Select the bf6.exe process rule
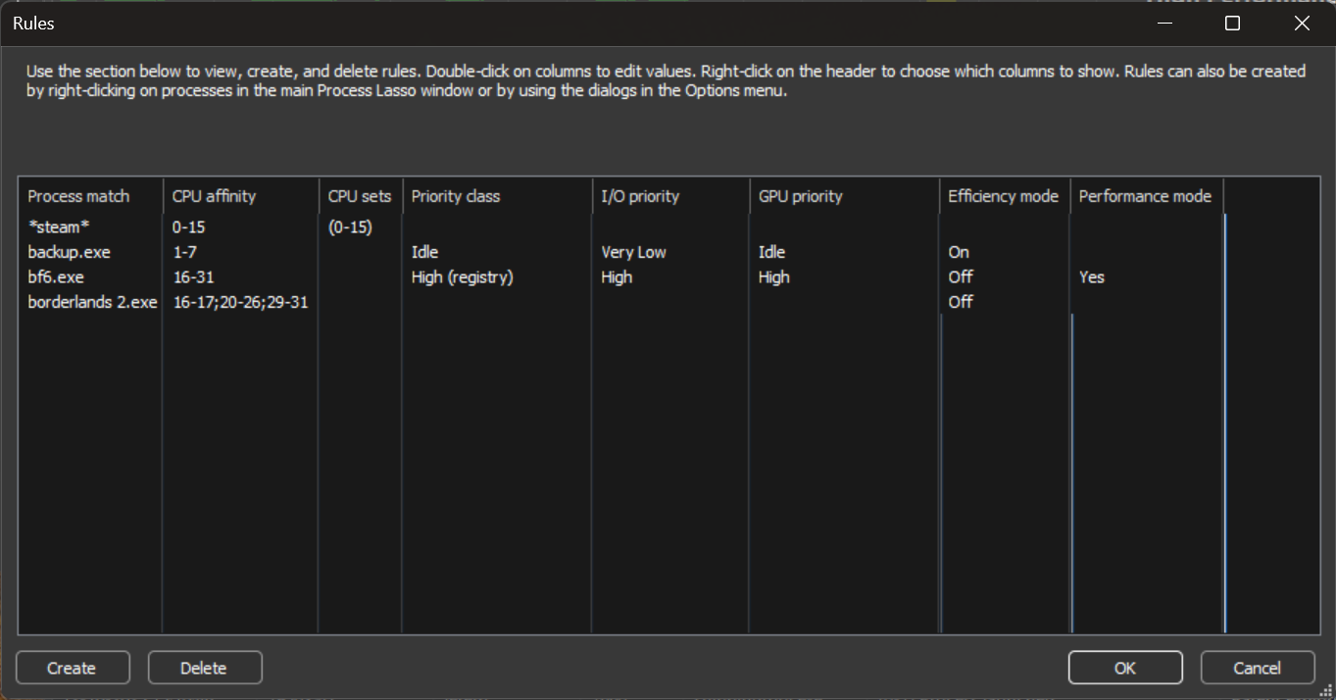The height and width of the screenshot is (700, 1336). pos(56,277)
